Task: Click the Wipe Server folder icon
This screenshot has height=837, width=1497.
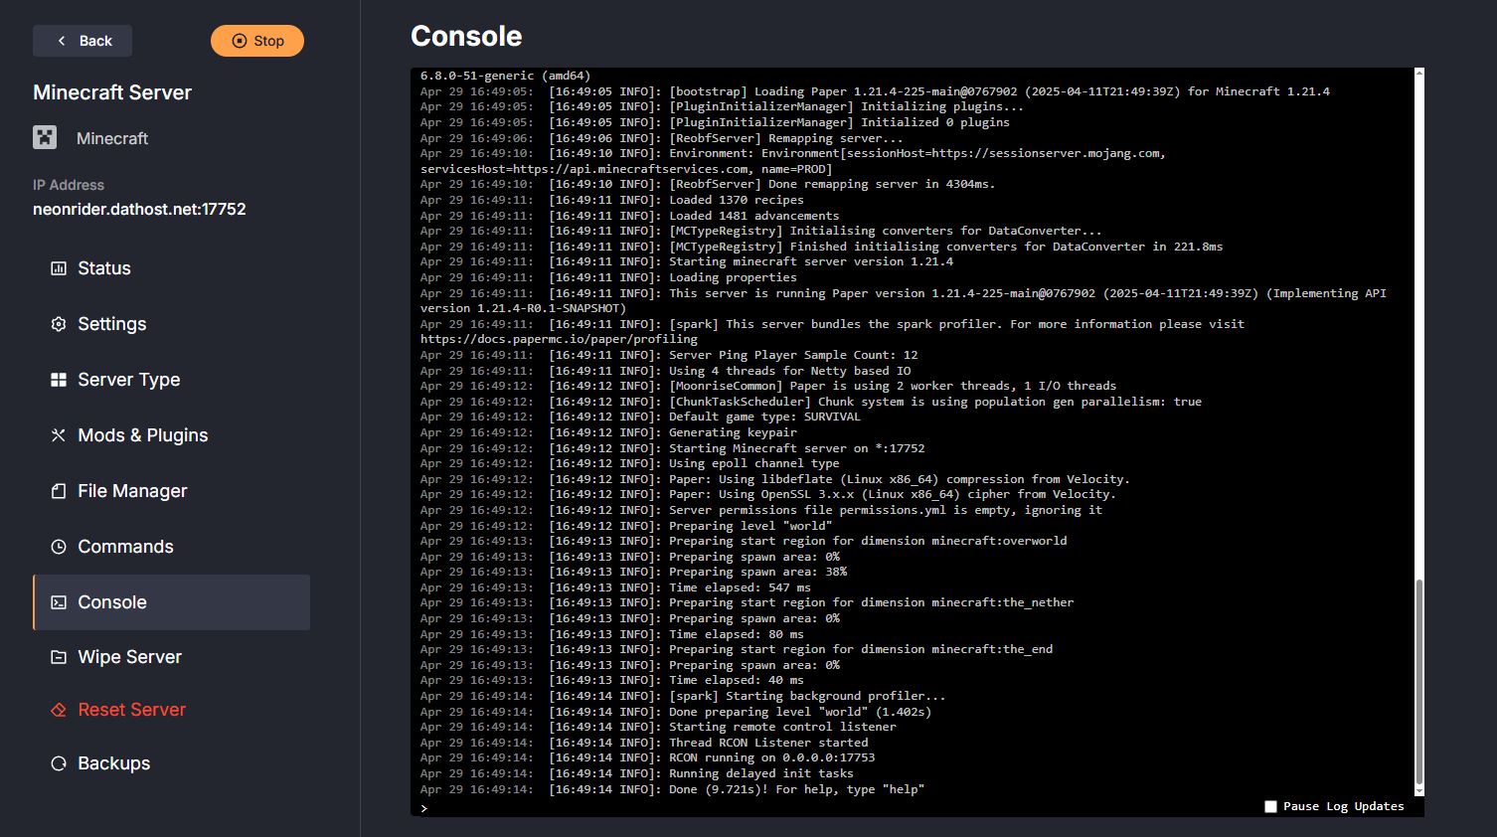Action: tap(57, 657)
